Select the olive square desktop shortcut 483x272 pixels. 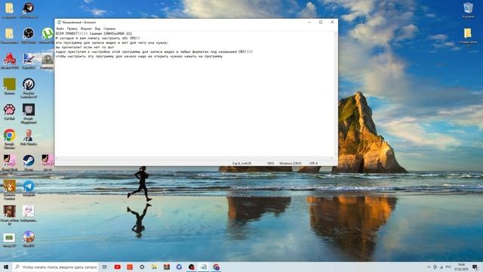pos(9,86)
